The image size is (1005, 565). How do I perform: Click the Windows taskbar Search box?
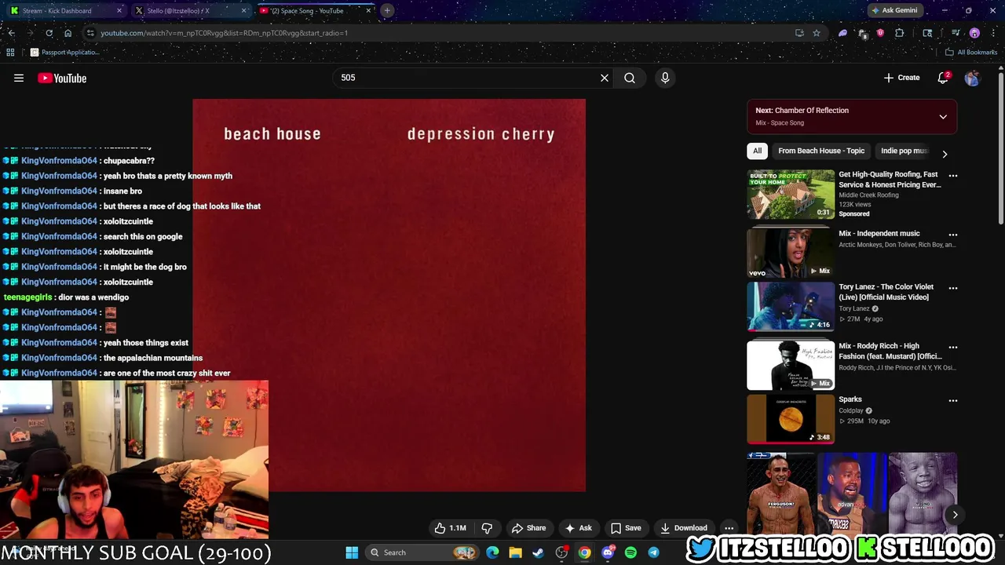pos(422,552)
